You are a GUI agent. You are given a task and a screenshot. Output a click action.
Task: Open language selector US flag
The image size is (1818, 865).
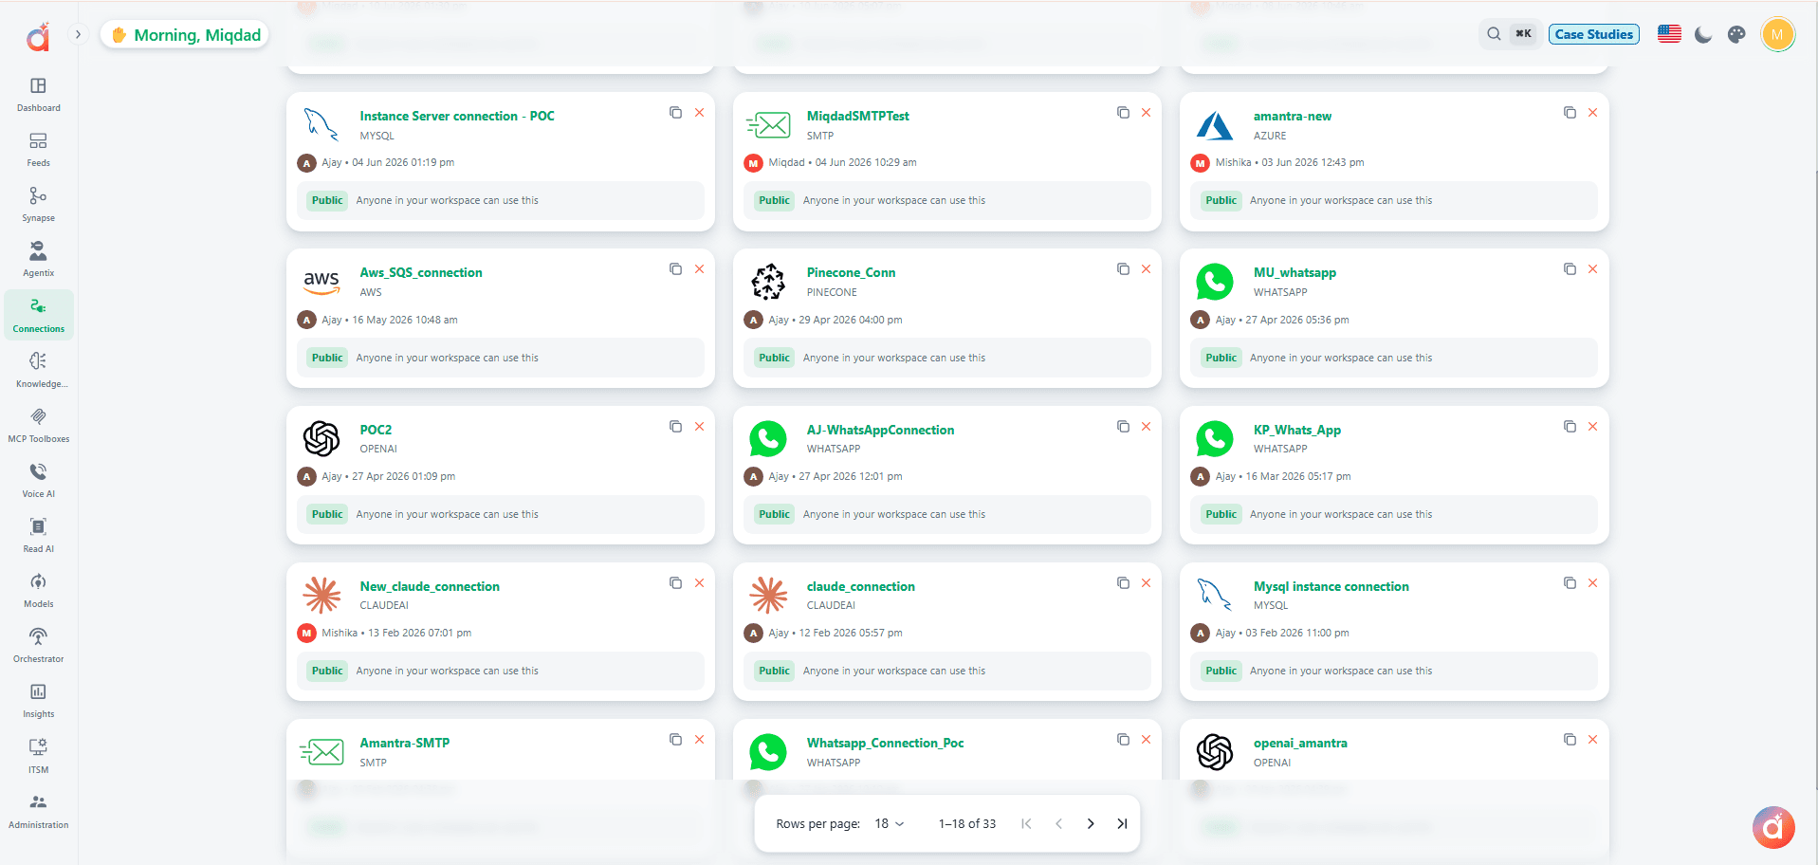1669,34
